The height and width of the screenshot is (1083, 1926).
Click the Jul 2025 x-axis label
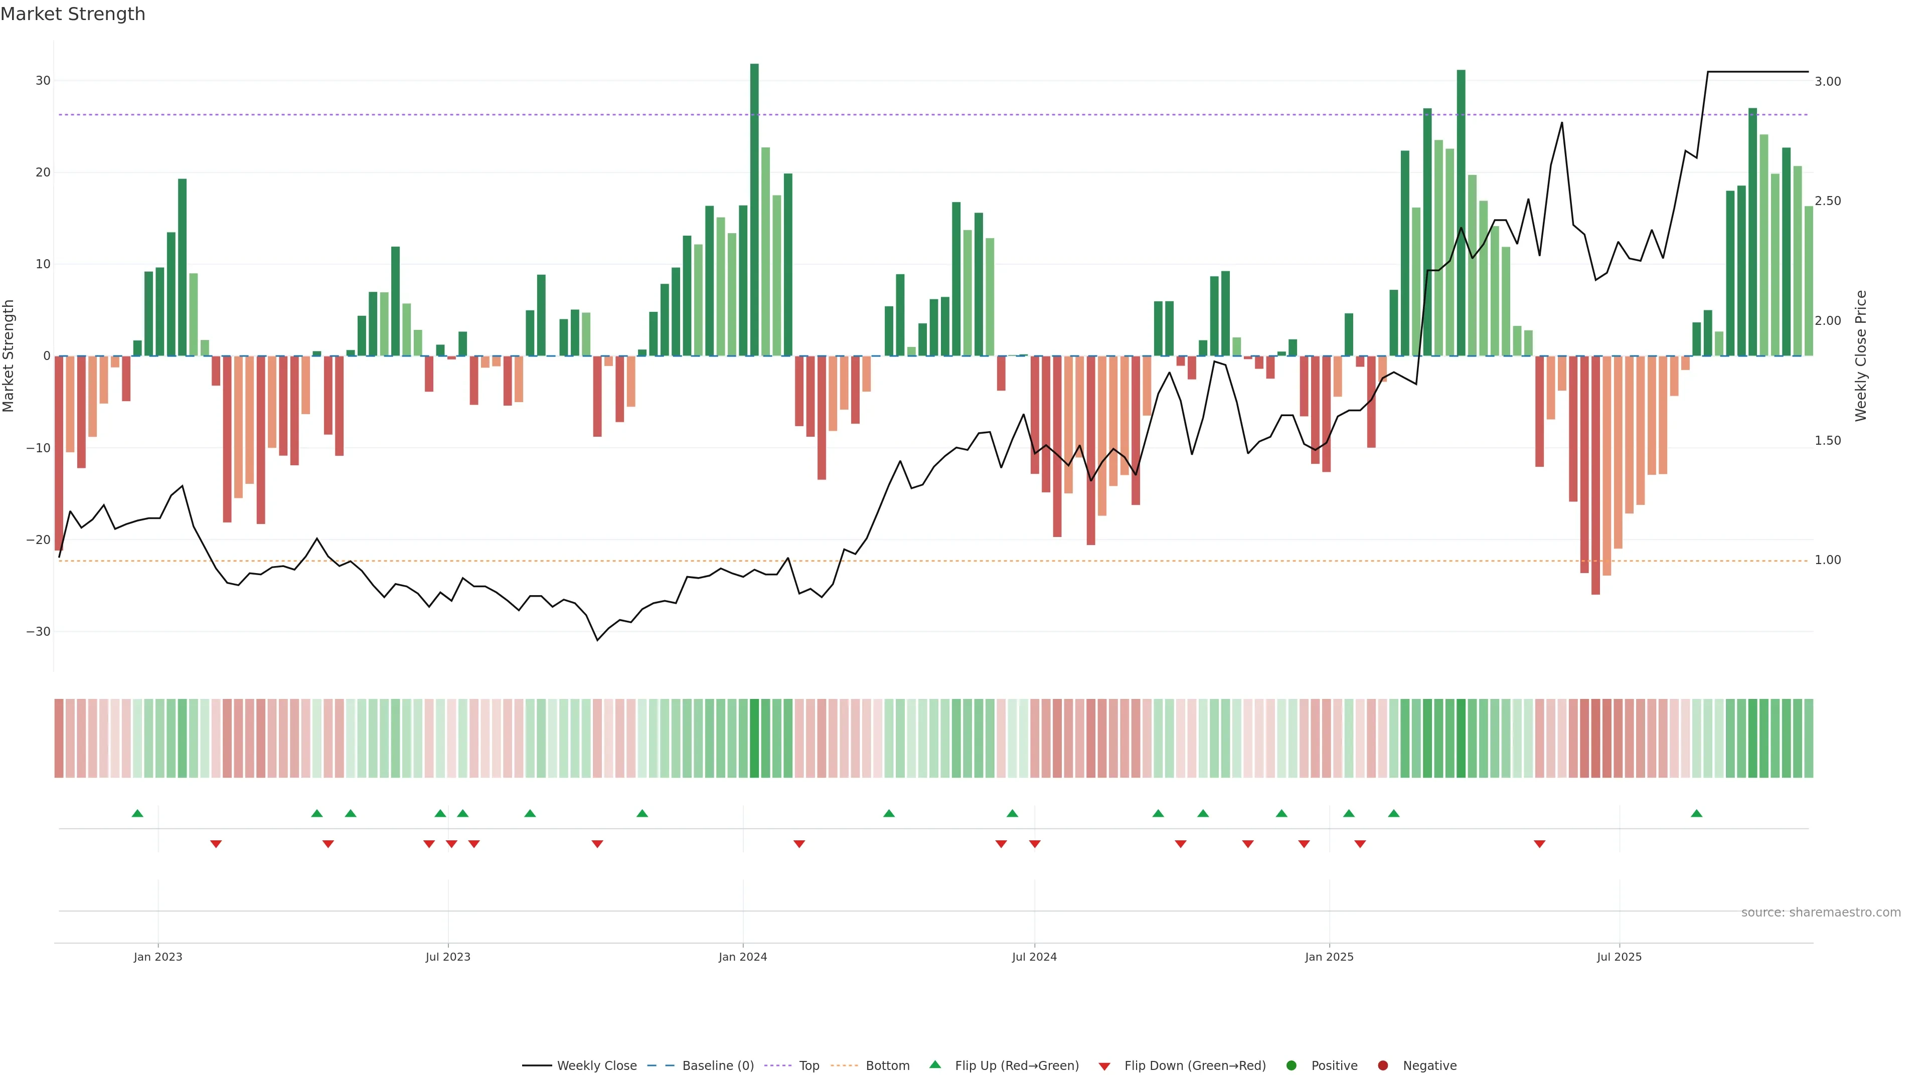click(1619, 957)
